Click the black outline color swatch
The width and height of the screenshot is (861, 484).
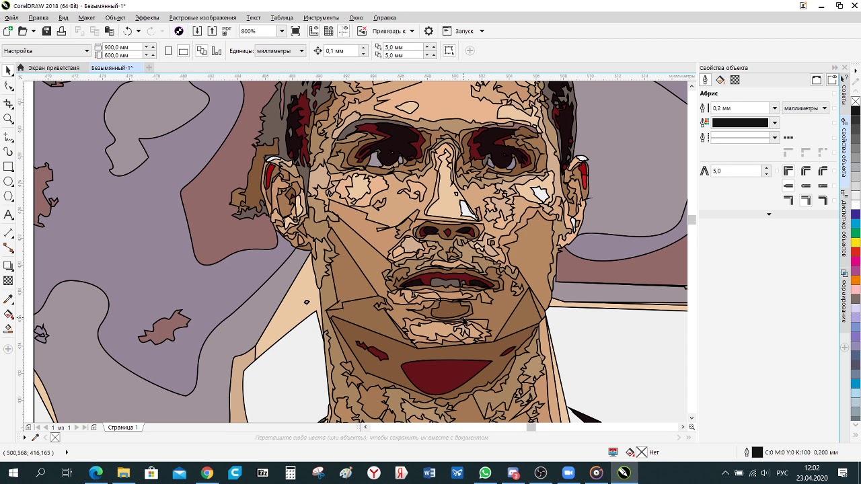point(740,123)
